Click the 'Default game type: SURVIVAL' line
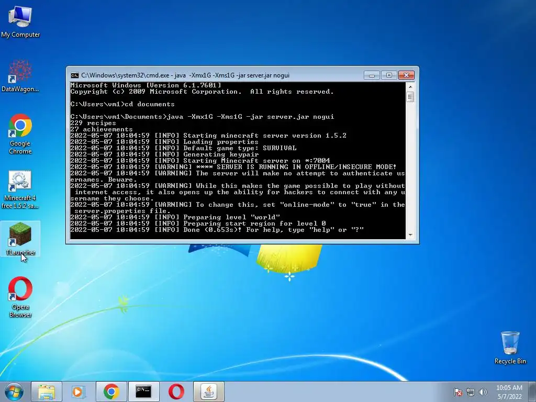Image resolution: width=536 pixels, height=402 pixels. pos(183,148)
